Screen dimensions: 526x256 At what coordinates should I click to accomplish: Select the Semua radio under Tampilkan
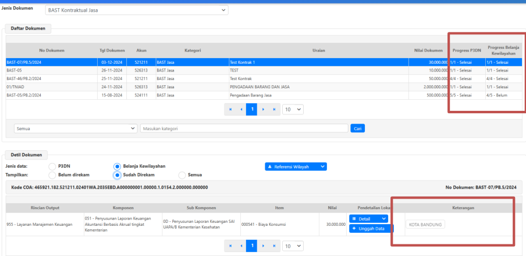[182, 175]
